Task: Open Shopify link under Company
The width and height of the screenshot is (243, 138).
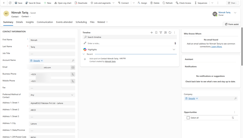Action: point(192,98)
